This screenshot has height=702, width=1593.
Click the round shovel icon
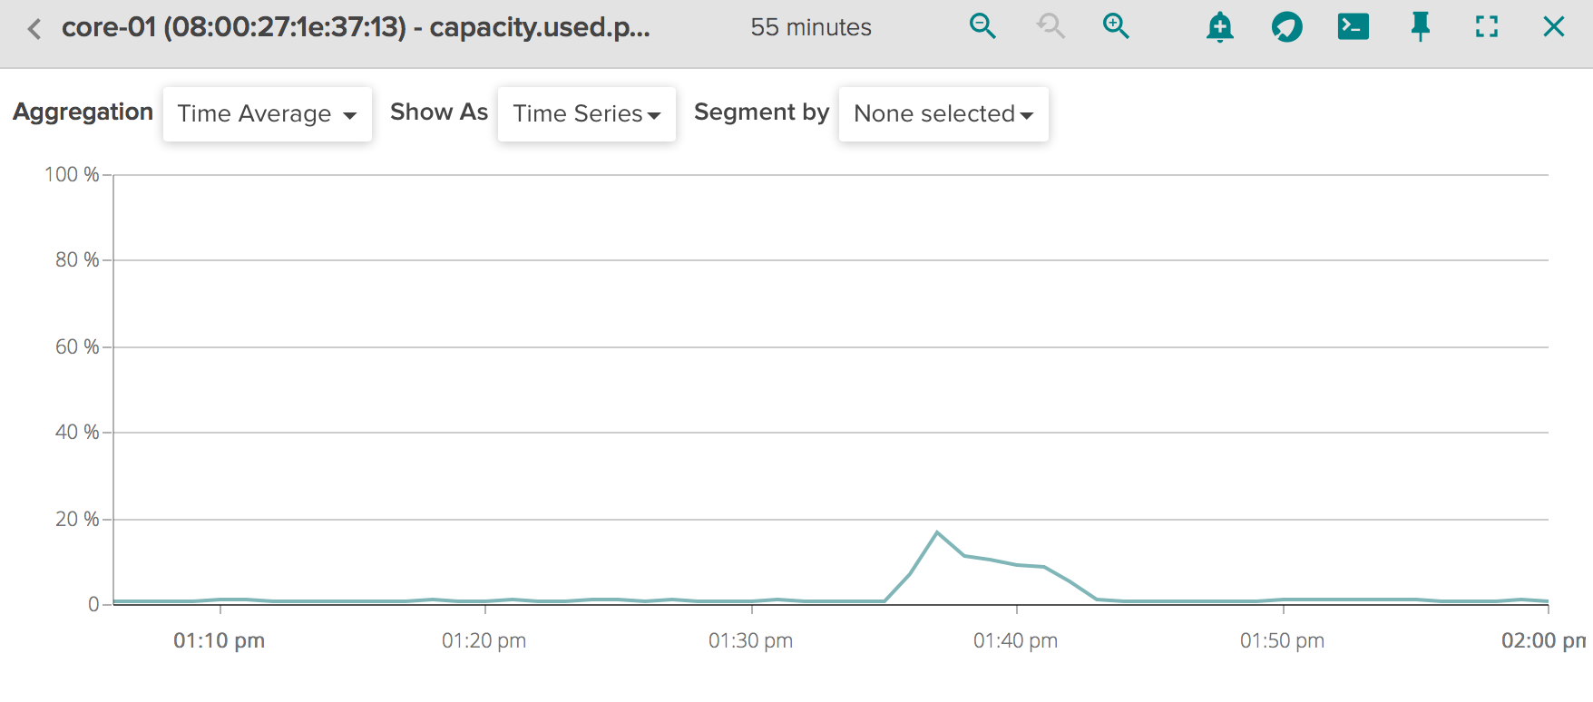coord(1286,27)
